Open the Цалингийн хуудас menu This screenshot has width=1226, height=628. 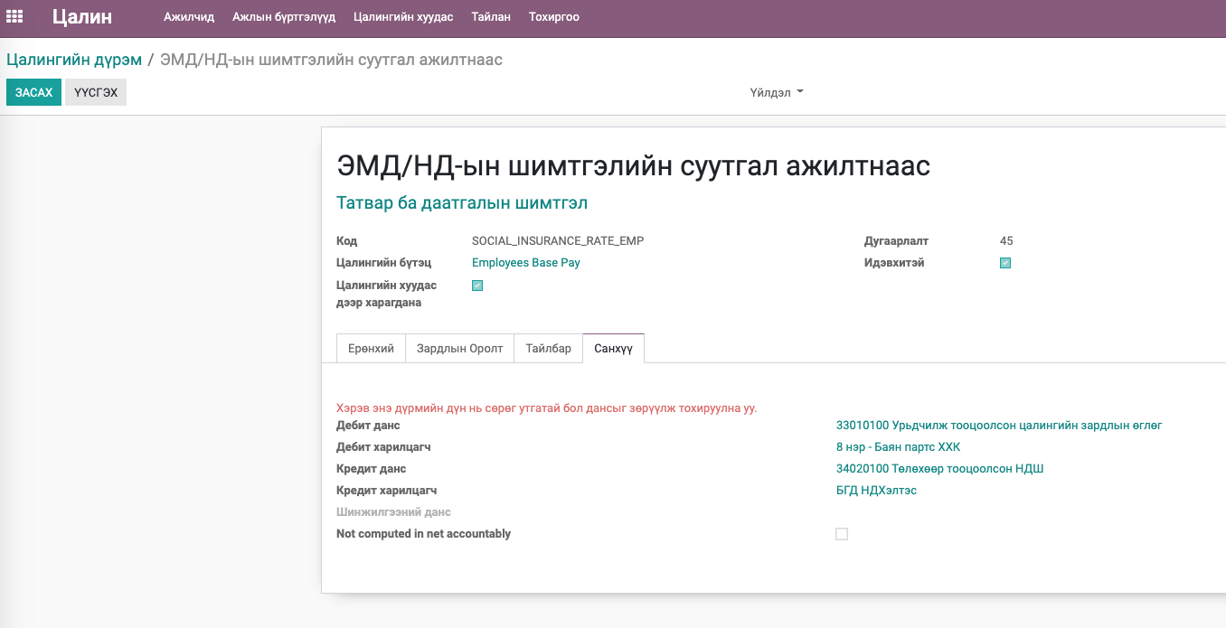point(403,17)
